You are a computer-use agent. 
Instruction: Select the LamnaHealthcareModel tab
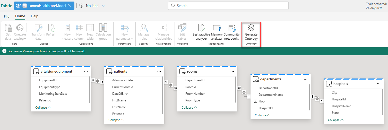[44, 6]
